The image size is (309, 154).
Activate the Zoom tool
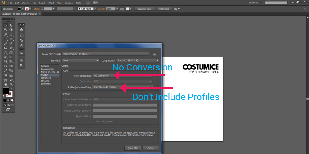pos(11,84)
